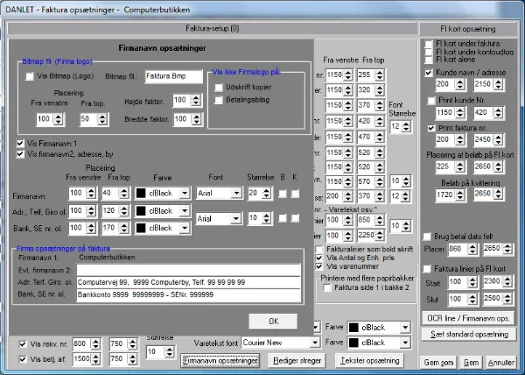Toggle Print faktura nr. checkbox
Viewport: 525px width, 375px height.
[x=431, y=128]
